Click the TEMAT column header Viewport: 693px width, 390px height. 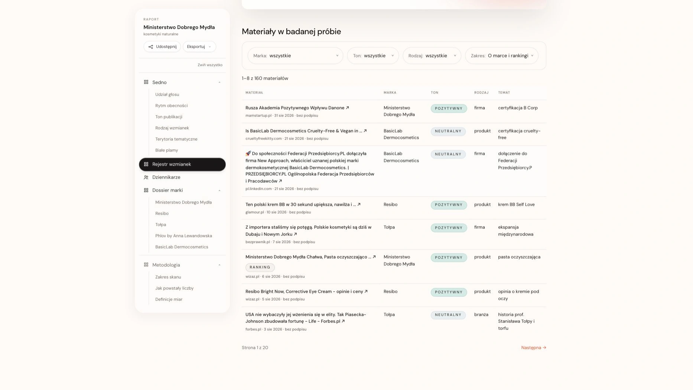504,92
